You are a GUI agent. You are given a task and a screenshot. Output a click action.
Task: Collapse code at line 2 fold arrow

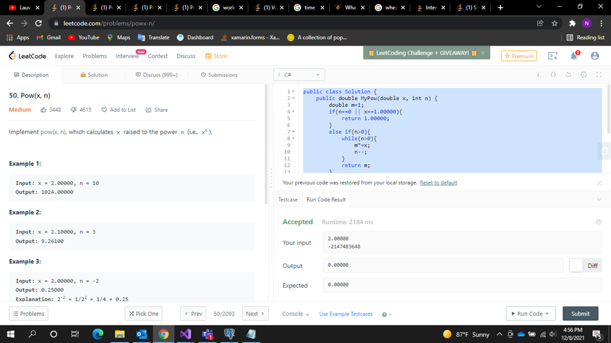tap(293, 98)
